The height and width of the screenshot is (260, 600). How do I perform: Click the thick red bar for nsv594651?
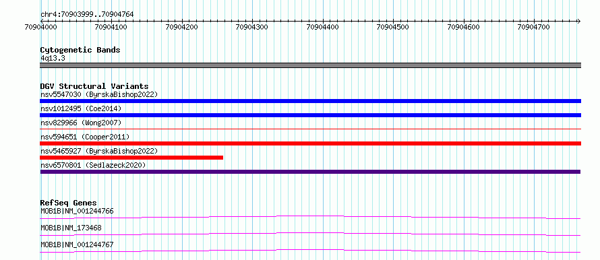pyautogui.click(x=310, y=143)
